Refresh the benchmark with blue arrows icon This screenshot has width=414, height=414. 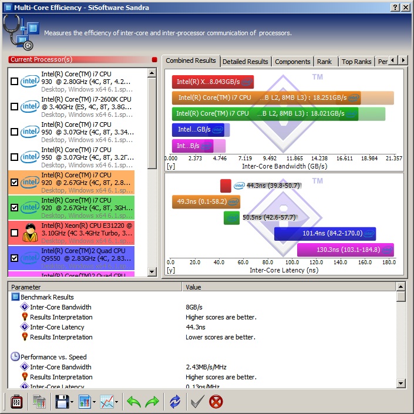[x=175, y=402]
